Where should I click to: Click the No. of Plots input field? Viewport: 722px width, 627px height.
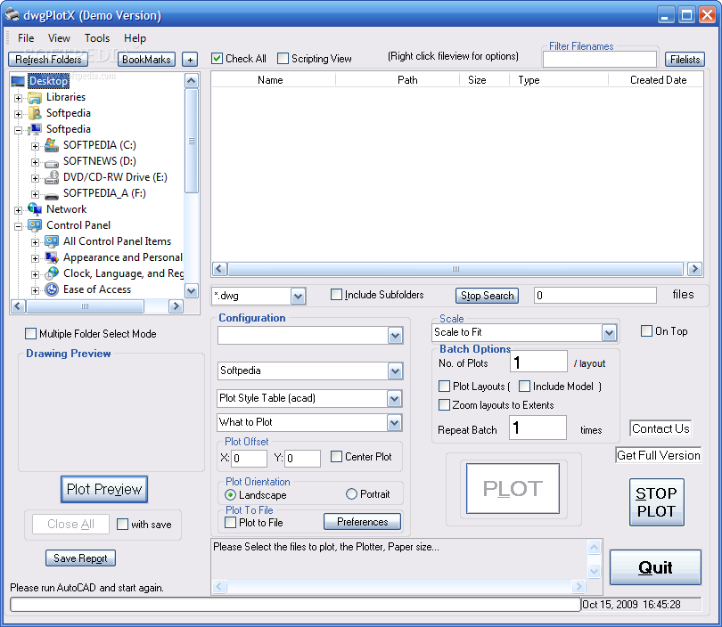[x=538, y=362]
